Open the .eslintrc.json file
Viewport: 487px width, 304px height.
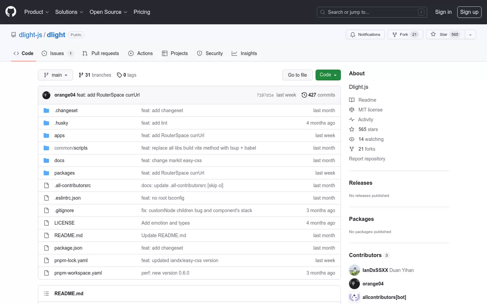click(x=68, y=198)
